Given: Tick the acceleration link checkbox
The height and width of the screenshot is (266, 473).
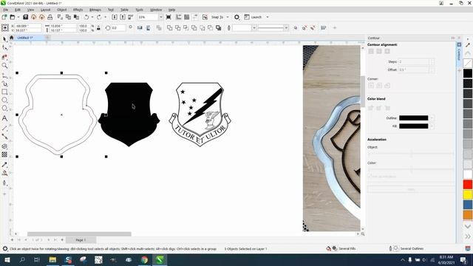Looking at the screenshot, I should [x=370, y=176].
